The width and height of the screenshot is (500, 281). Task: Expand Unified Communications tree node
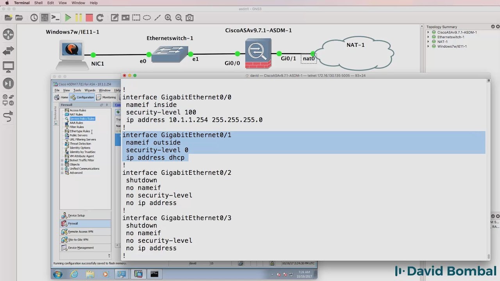(62, 169)
